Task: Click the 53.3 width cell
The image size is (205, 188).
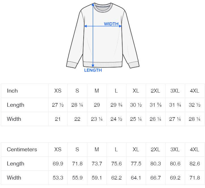Action: pos(58,178)
